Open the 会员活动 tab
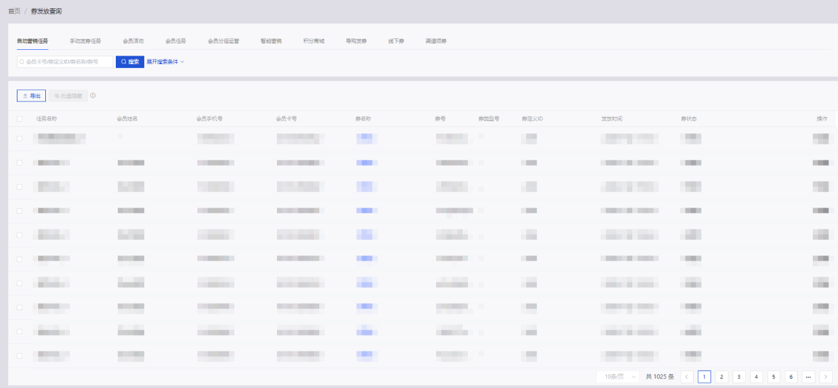This screenshot has height=388, width=838. tap(133, 41)
